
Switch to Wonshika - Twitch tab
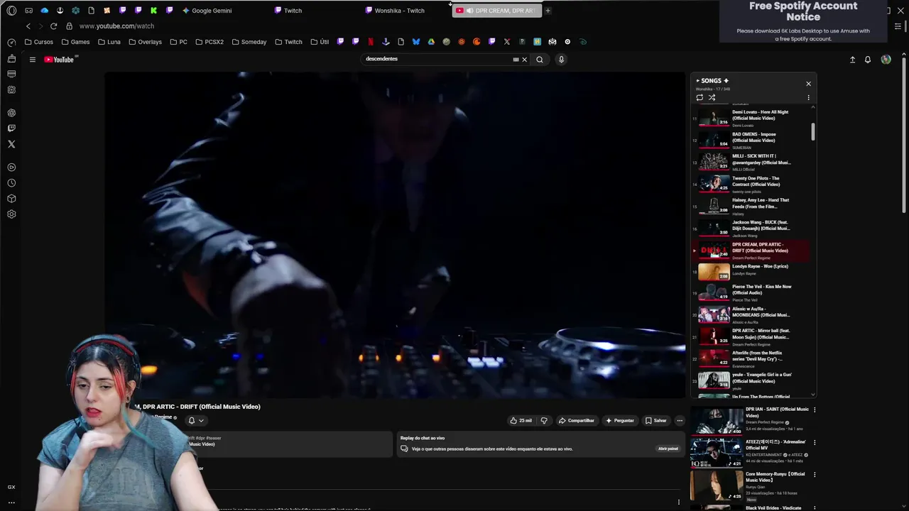coord(405,11)
